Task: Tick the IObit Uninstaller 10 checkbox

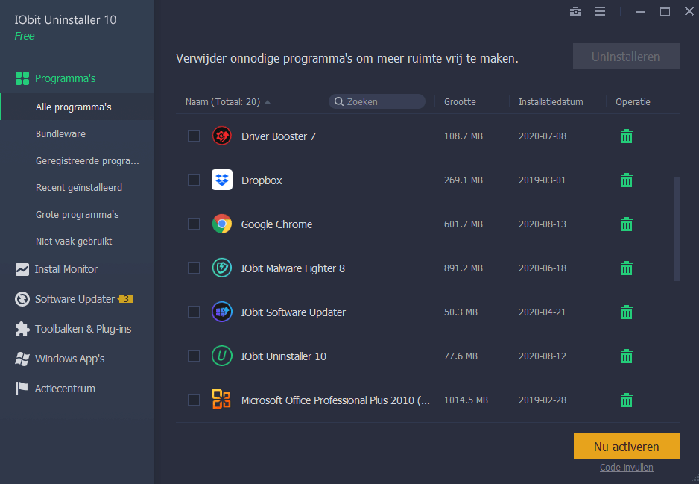Action: (194, 356)
